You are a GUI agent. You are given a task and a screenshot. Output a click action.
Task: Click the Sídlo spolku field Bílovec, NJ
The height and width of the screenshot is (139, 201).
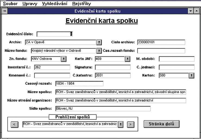click(103, 109)
